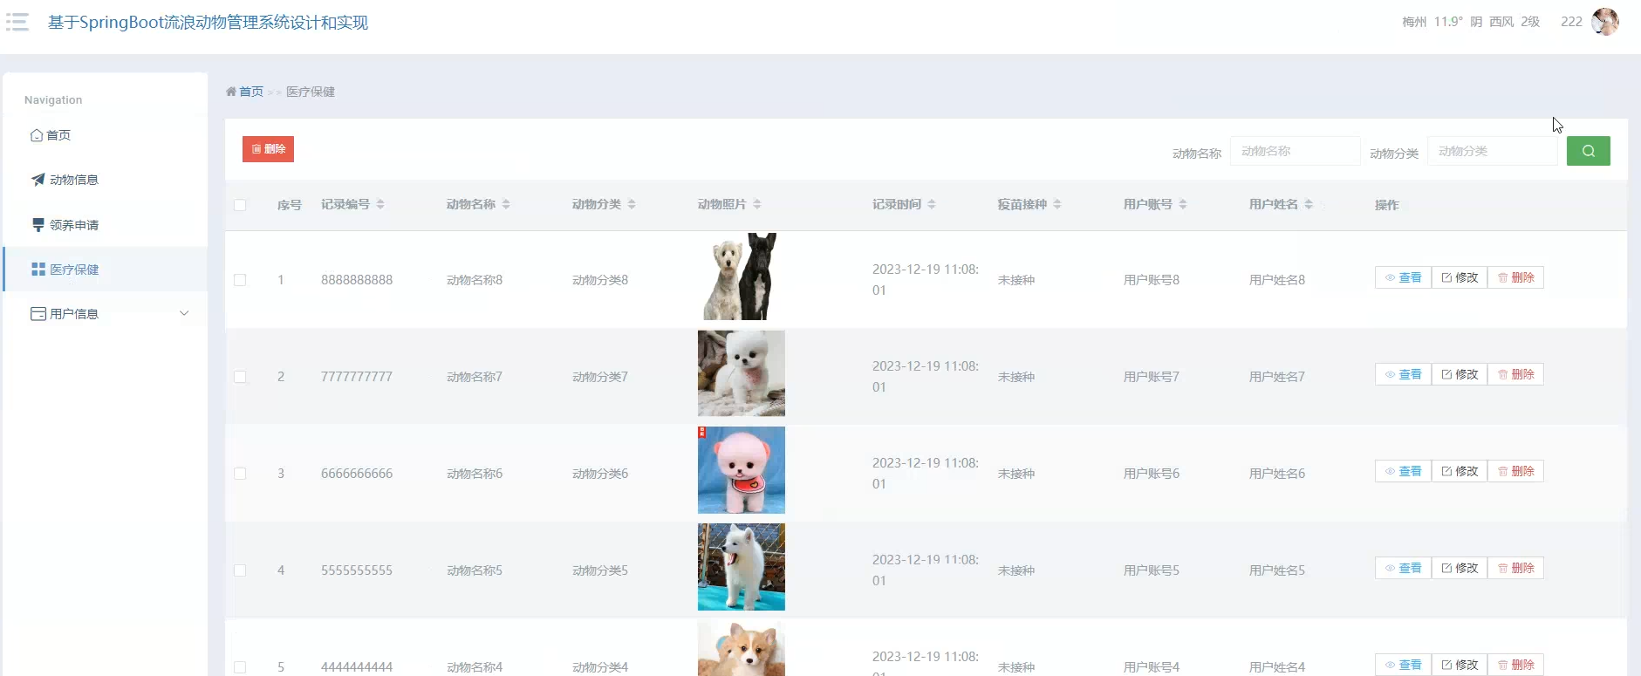The height and width of the screenshot is (676, 1641).
Task: Click the cell 用户姓名5
Action: point(1277,570)
